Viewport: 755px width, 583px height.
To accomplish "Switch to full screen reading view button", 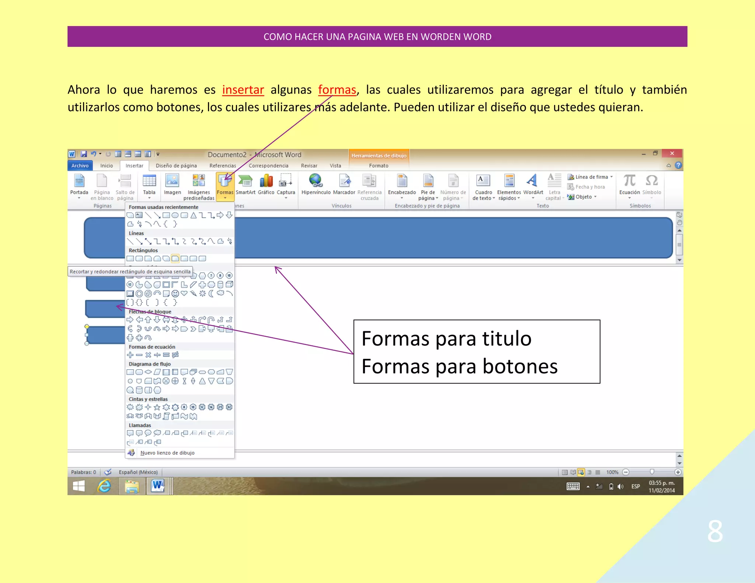I will pyautogui.click(x=573, y=472).
